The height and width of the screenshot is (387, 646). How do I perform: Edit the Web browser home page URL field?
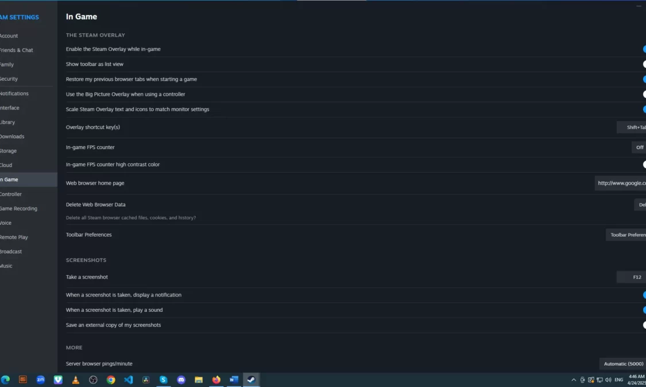click(x=621, y=183)
